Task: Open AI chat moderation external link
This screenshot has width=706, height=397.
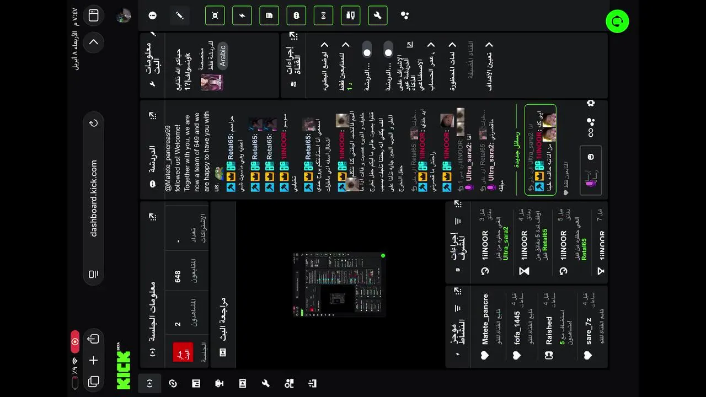Action: tap(410, 45)
